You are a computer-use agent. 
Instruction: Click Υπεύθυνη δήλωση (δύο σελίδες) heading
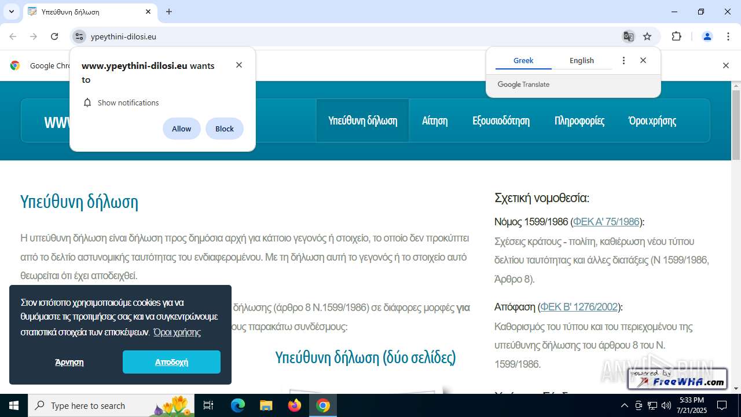[365, 357]
